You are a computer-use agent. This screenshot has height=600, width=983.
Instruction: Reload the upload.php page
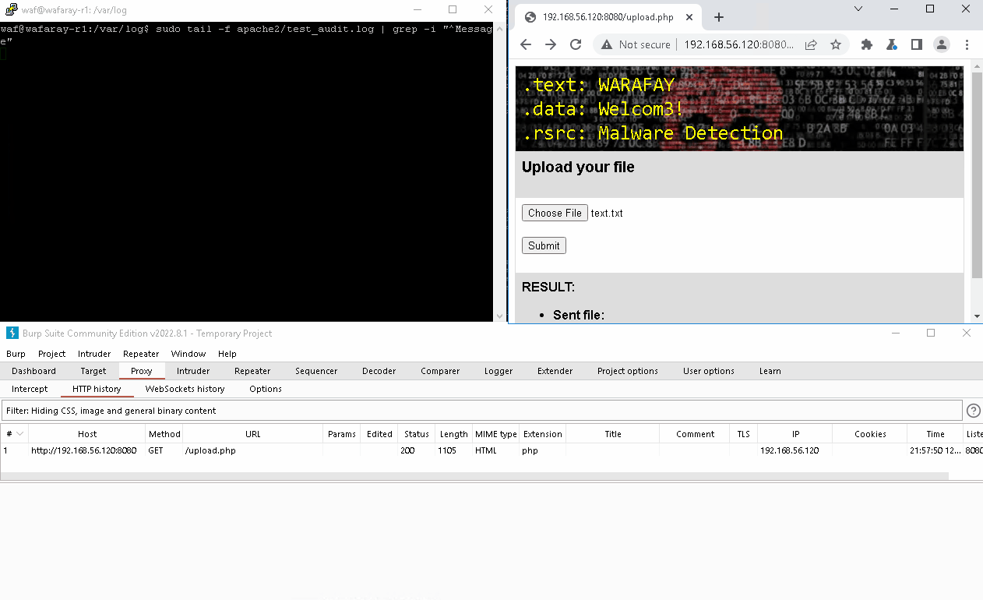pyautogui.click(x=576, y=44)
